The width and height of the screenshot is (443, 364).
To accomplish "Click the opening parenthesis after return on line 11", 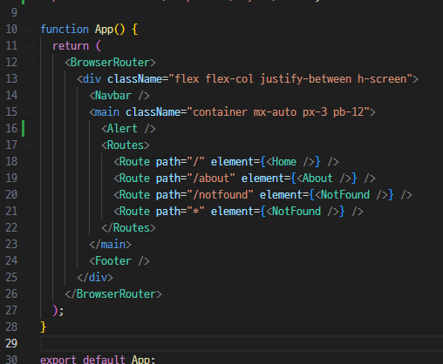I will 99,46.
